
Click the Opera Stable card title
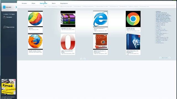tap(67, 51)
